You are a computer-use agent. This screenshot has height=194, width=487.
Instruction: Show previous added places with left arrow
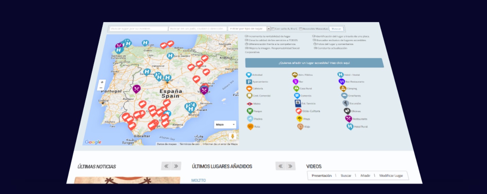pos(280,166)
